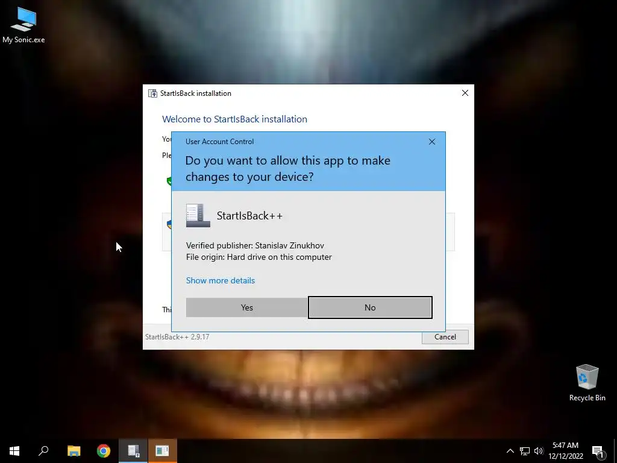
Task: Switch to the orange-highlighted taskbar app
Action: tap(163, 451)
